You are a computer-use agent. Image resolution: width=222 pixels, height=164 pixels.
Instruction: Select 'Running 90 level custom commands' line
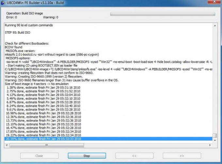(x=108, y=25)
